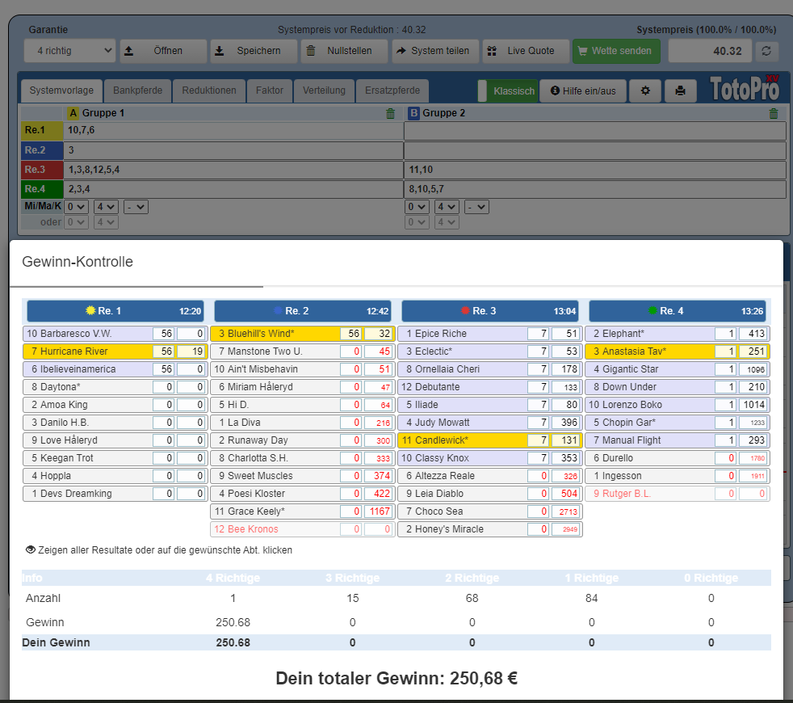
Task: Select the Re. 4 13:26 race header
Action: click(678, 311)
